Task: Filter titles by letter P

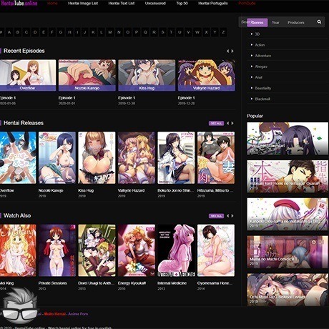Action: pyautogui.click(x=137, y=32)
